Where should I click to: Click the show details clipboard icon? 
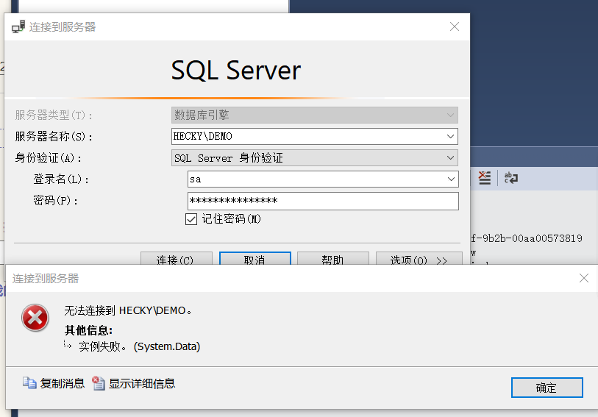coord(99,383)
